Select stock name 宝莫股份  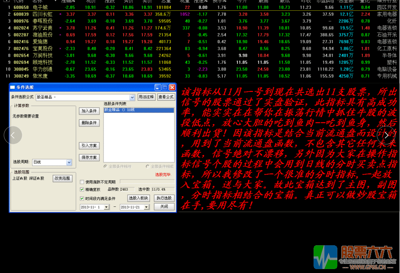(x=42, y=49)
